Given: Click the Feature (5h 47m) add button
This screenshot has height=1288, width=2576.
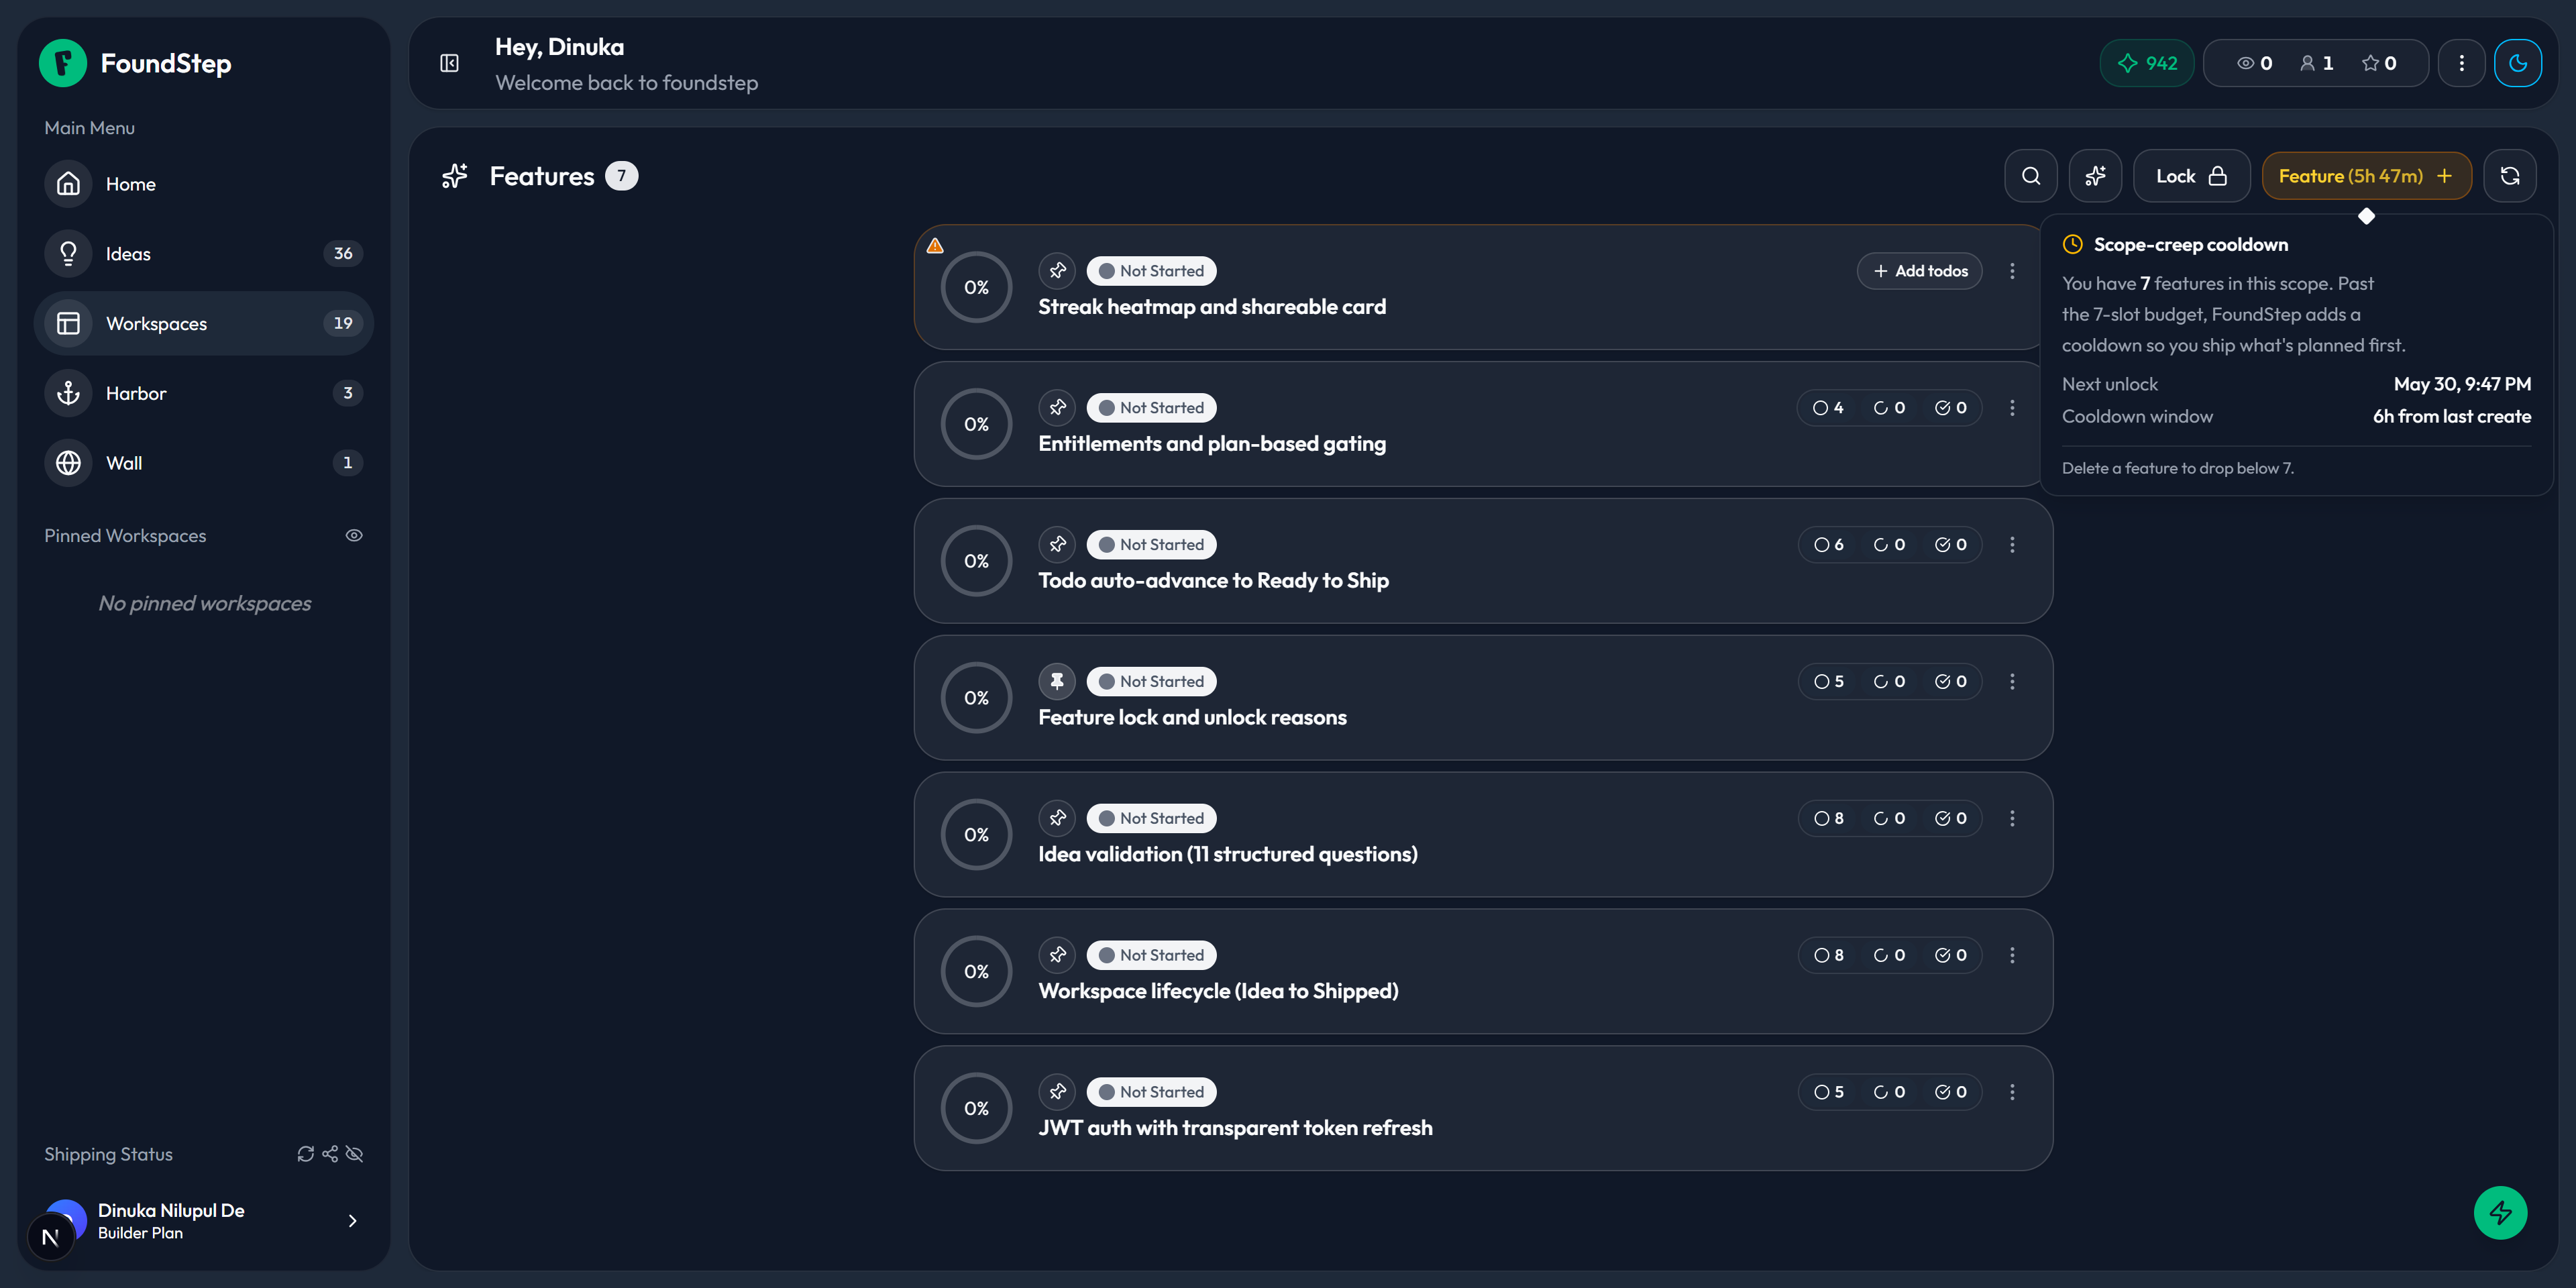Looking at the screenshot, I should [x=2367, y=176].
